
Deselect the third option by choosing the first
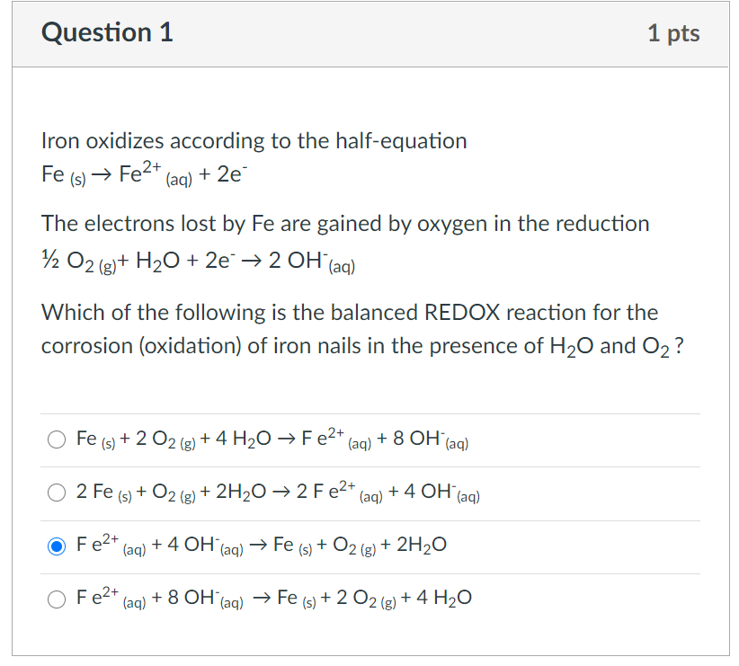click(57, 440)
